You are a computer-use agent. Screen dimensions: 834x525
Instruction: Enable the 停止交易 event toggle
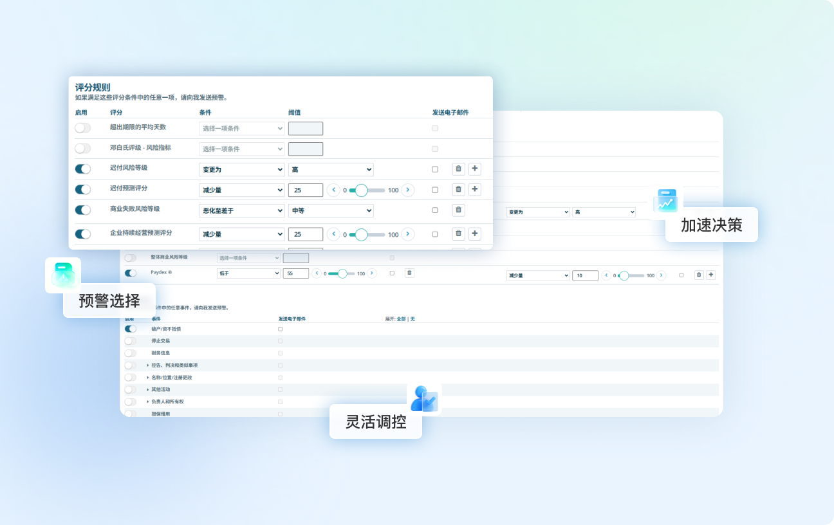131,341
